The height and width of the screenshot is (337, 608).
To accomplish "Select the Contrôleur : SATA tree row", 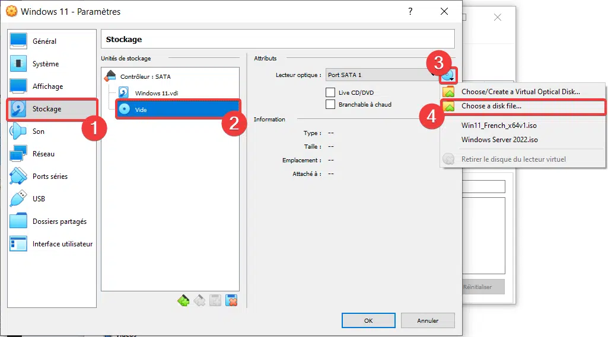I will tap(170, 76).
